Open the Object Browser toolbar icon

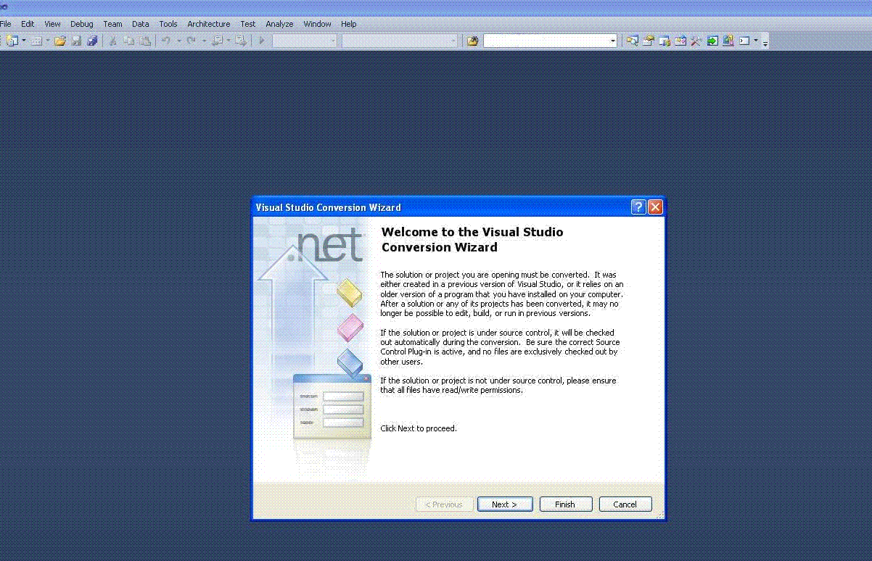[x=665, y=41]
